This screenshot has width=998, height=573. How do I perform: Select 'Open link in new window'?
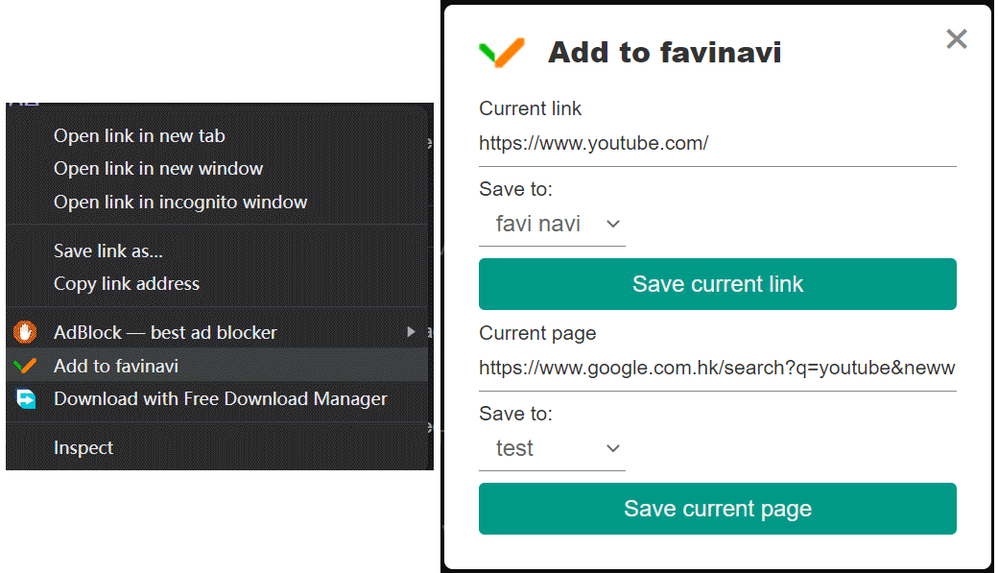click(157, 168)
